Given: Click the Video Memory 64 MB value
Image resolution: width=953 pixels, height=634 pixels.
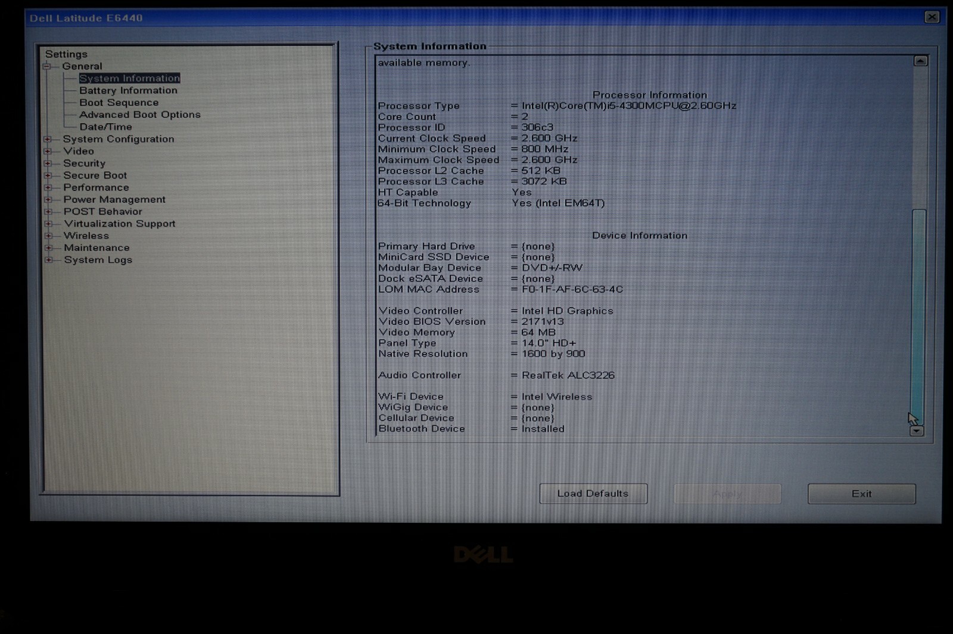Looking at the screenshot, I should (538, 332).
